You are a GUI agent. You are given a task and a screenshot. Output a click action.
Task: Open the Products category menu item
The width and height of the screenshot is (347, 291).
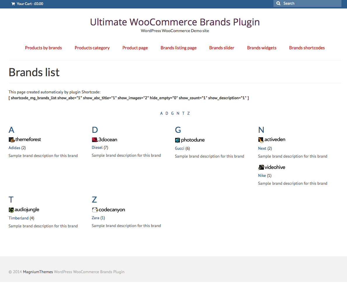click(x=92, y=48)
